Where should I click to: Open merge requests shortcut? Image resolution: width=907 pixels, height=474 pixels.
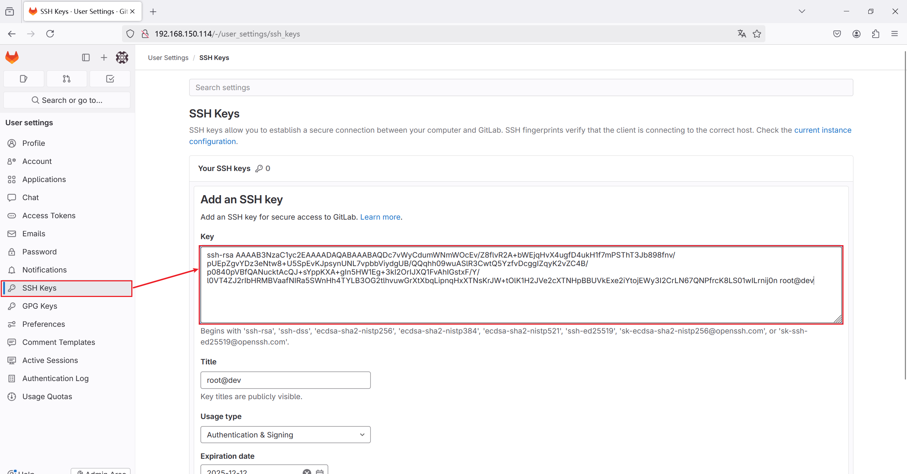click(x=67, y=79)
